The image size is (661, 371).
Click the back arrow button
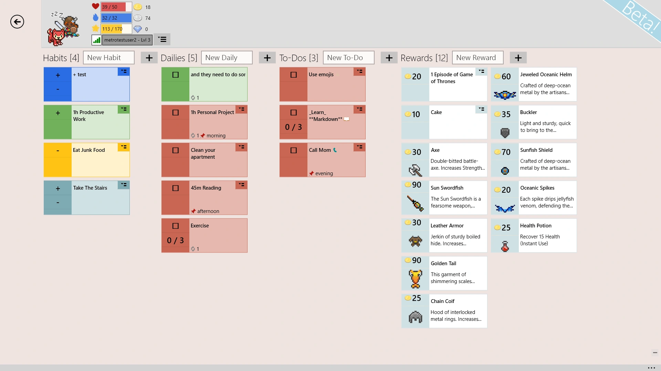17,22
